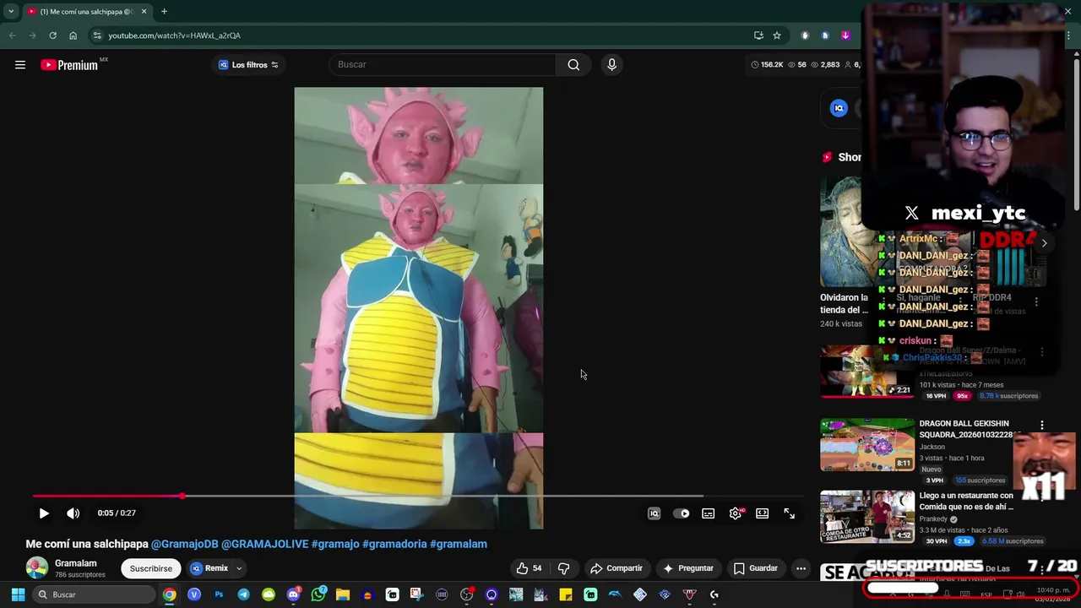Viewport: 1081px width, 608px height.
Task: Open the @GRAMAJOLIVE mention link
Action: tap(265, 544)
